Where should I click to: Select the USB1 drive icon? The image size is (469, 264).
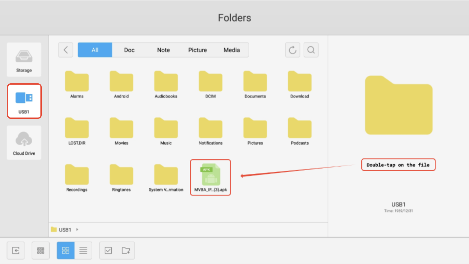pyautogui.click(x=24, y=101)
